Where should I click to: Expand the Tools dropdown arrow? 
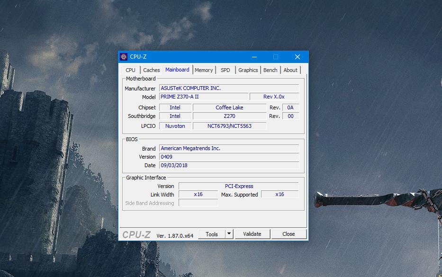click(x=229, y=234)
